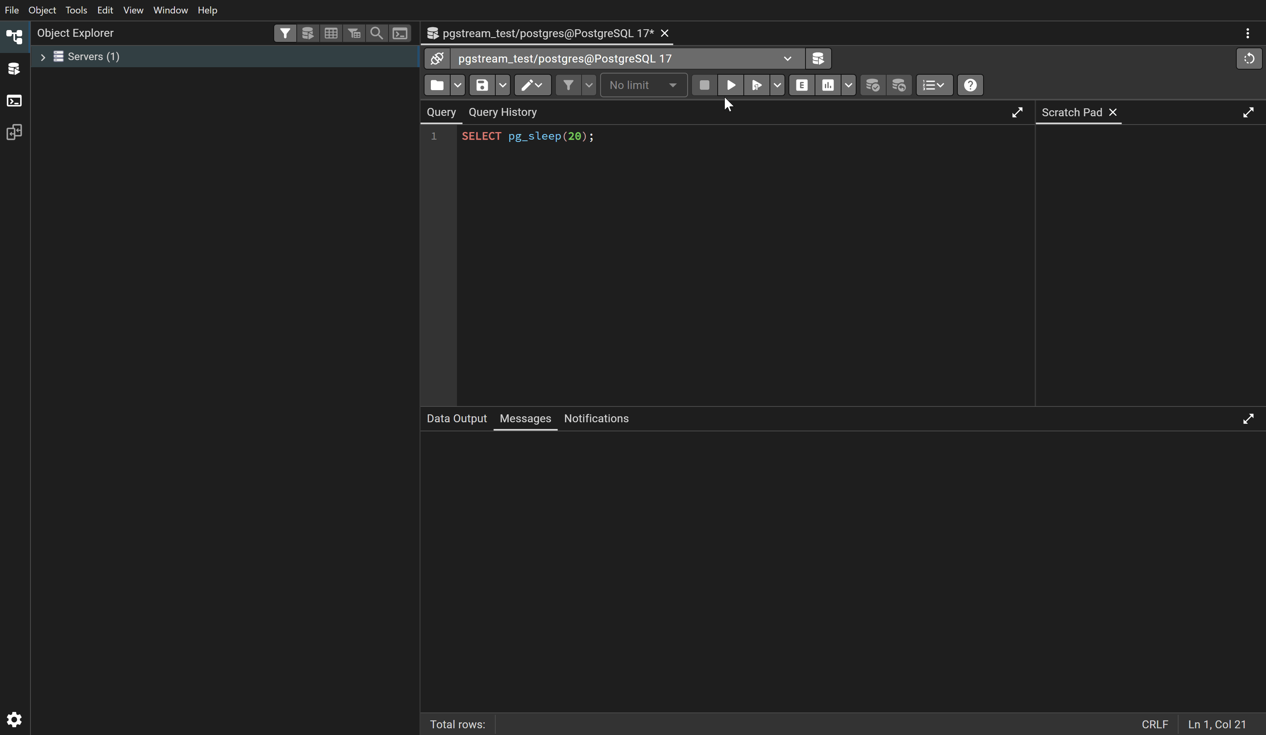Click the Open File folder icon
Screen dimensions: 1266x735
[x=437, y=85]
